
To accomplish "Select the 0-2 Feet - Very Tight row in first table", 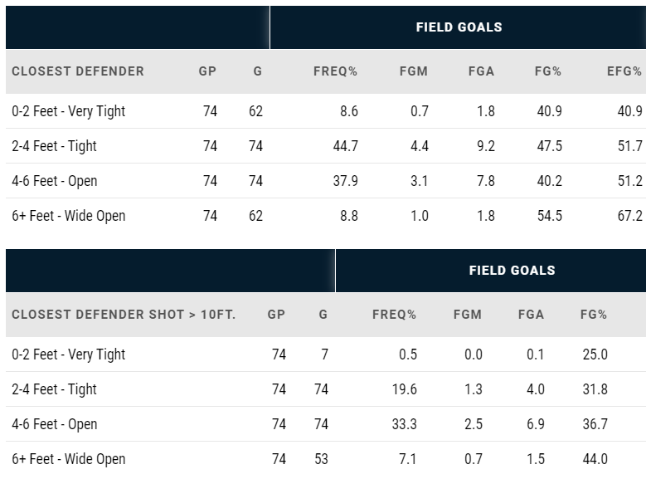I will pos(326,111).
